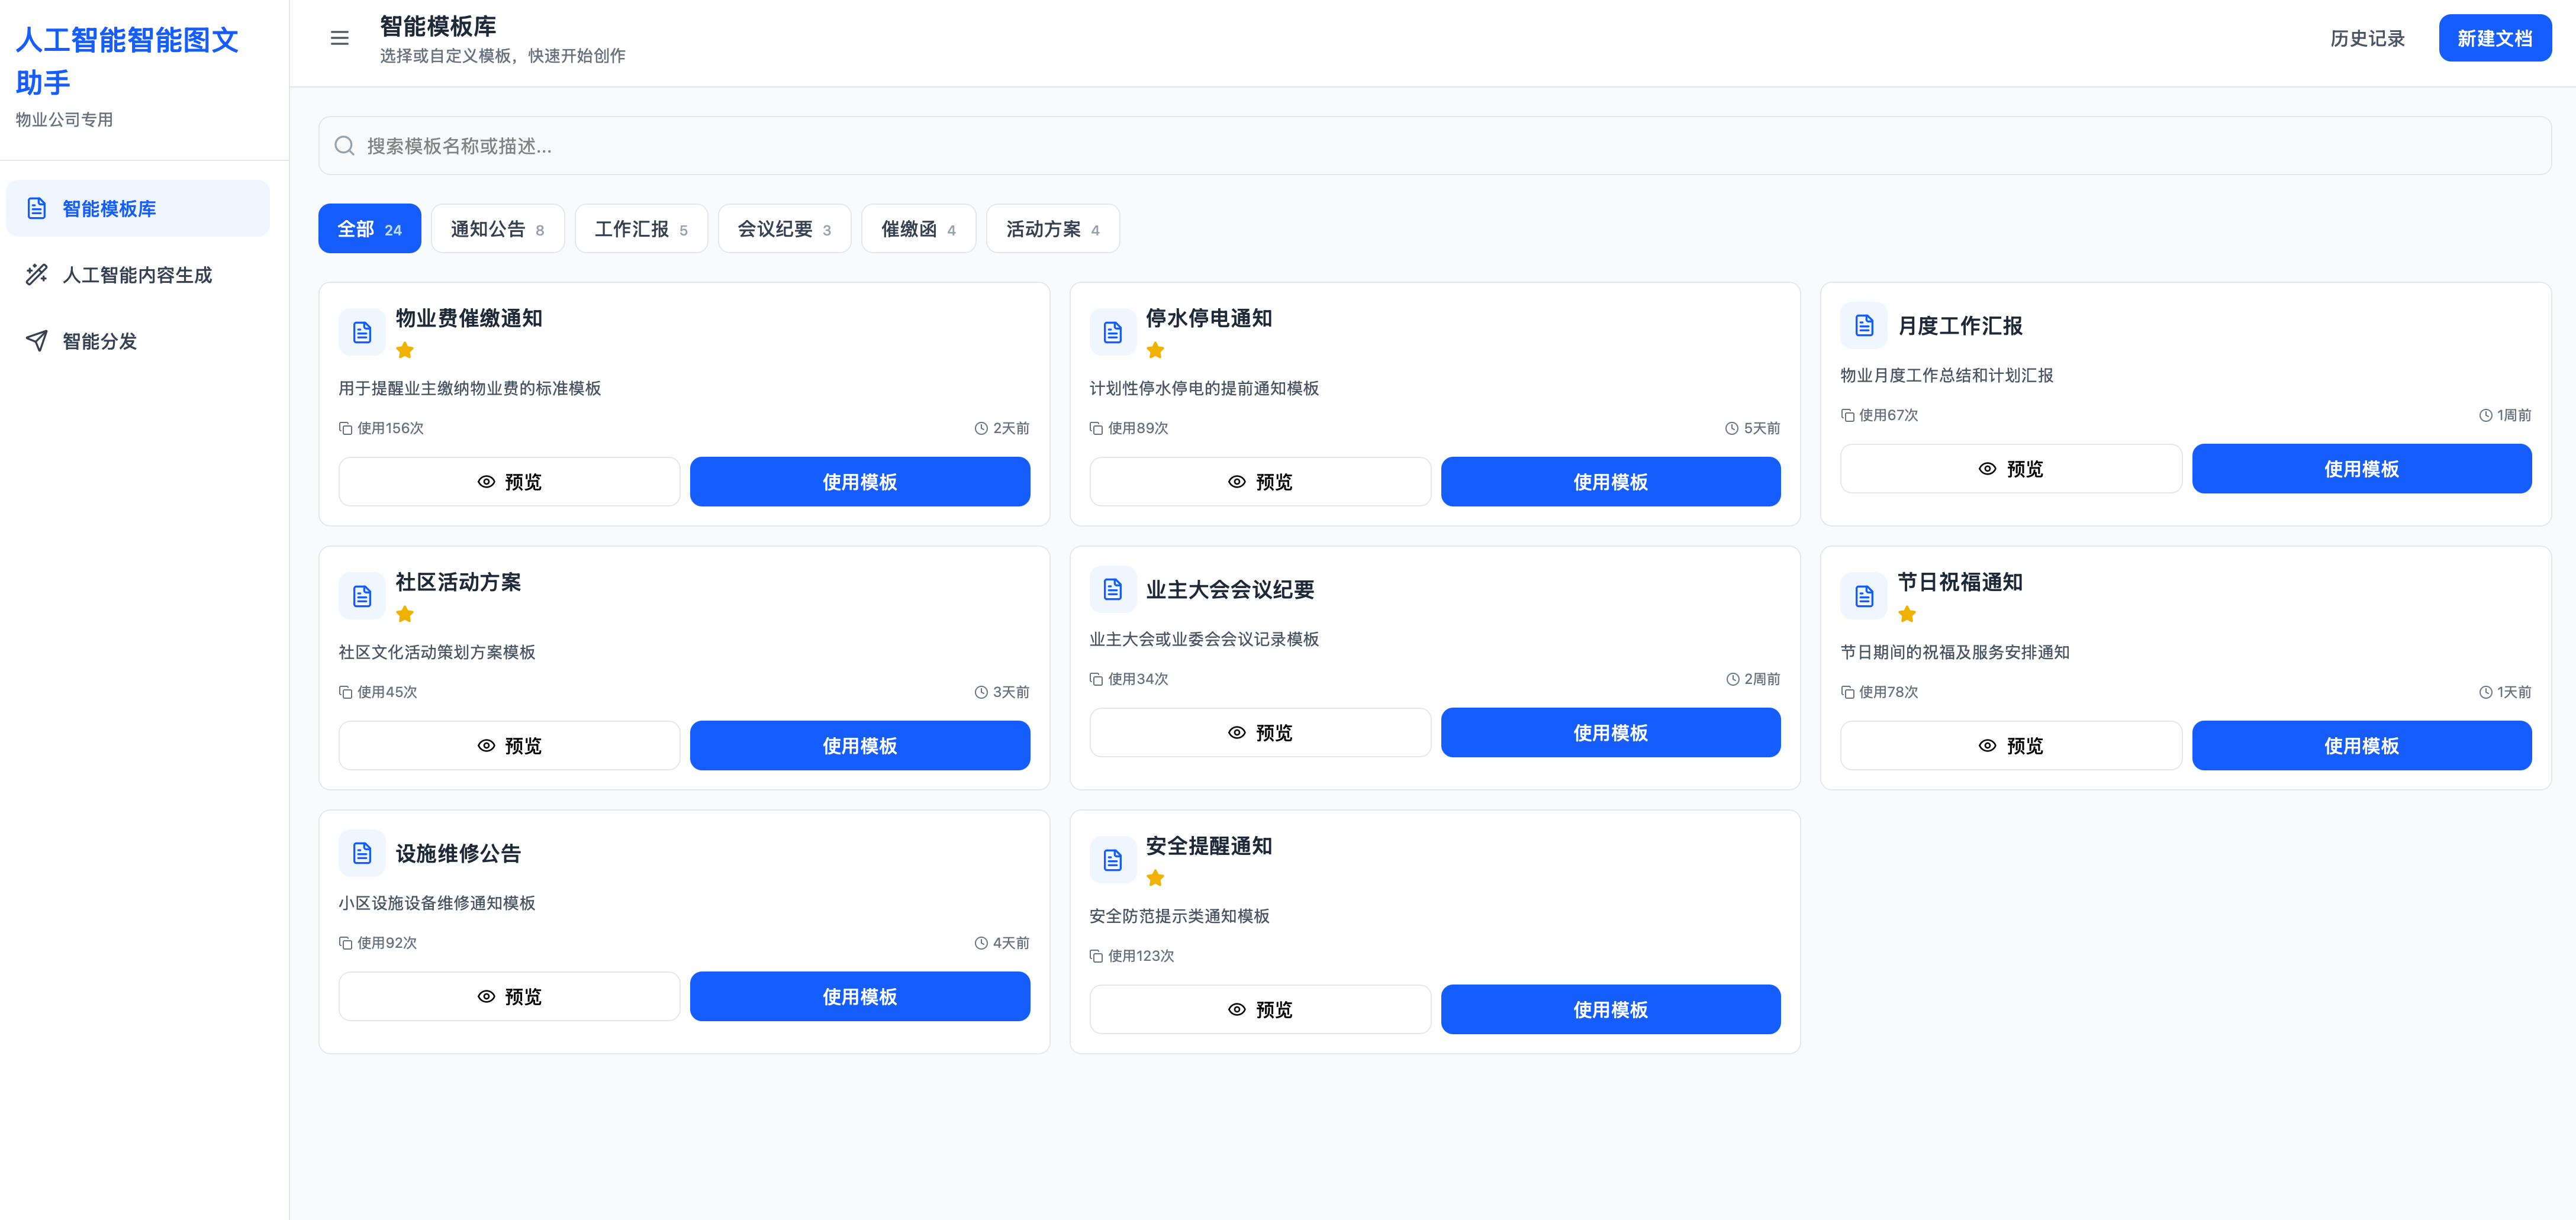
Task: Select the 全部 24 filter tab
Action: click(x=370, y=229)
